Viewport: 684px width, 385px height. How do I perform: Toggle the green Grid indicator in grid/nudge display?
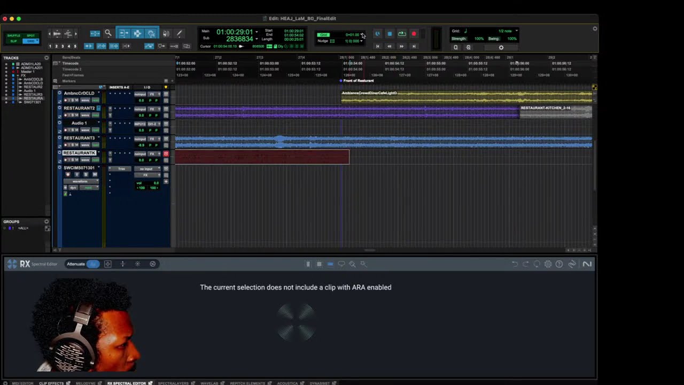(x=324, y=35)
